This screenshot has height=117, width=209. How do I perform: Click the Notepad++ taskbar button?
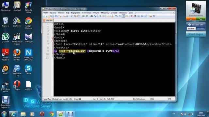pyautogui.click(x=61, y=114)
